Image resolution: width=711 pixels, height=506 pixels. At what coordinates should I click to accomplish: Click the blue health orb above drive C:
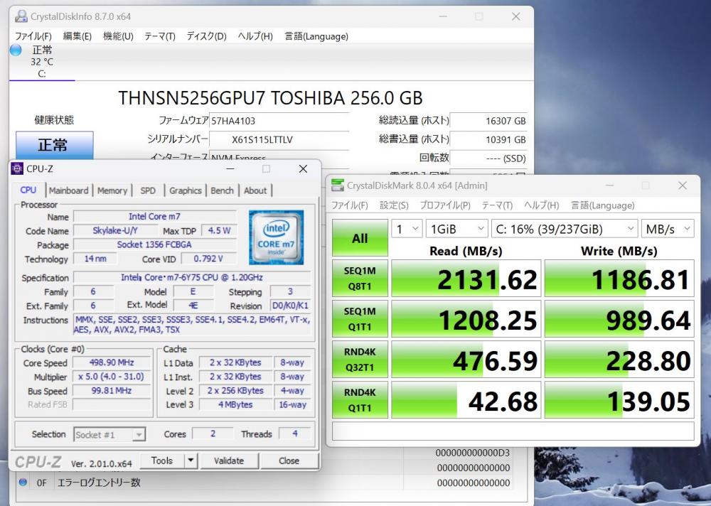coord(16,50)
